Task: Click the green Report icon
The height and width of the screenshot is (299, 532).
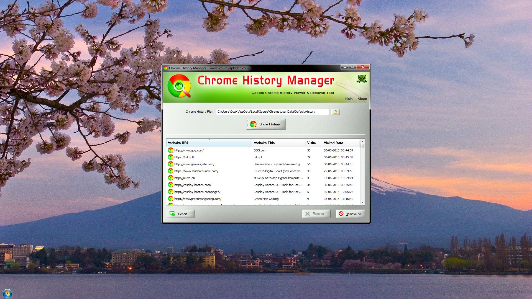Action: coord(172,214)
